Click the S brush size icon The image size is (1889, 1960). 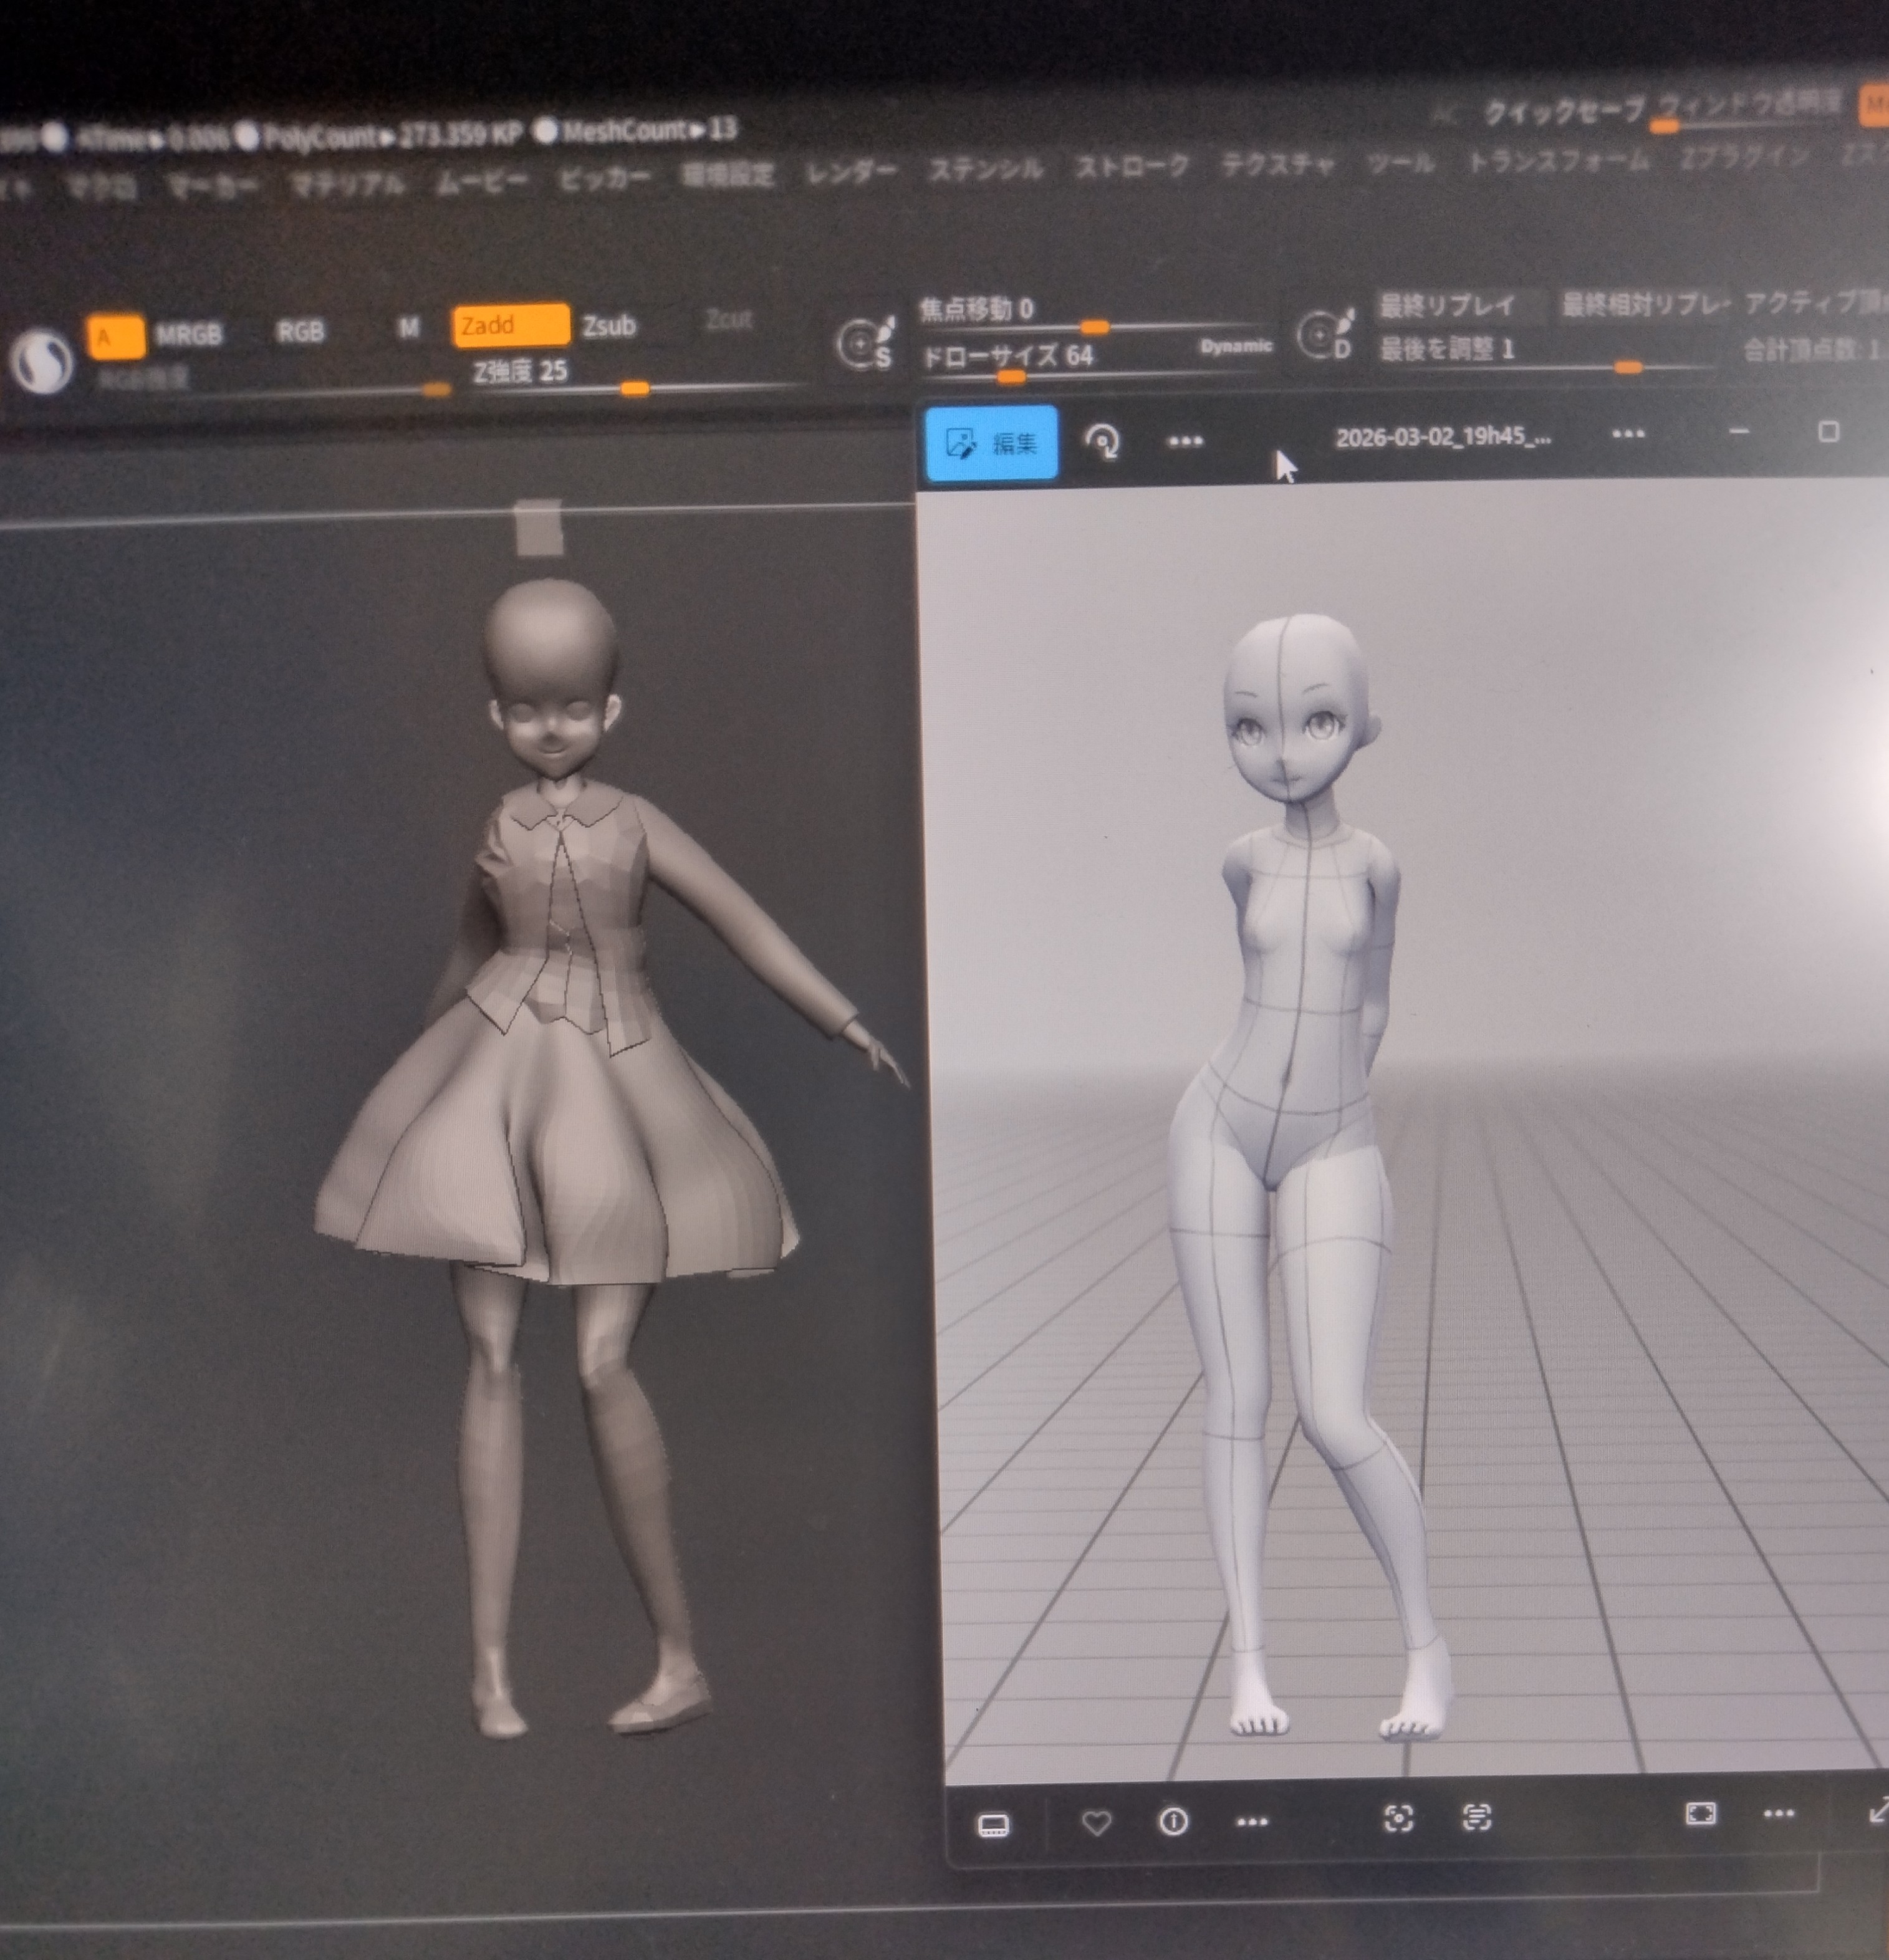click(x=864, y=344)
